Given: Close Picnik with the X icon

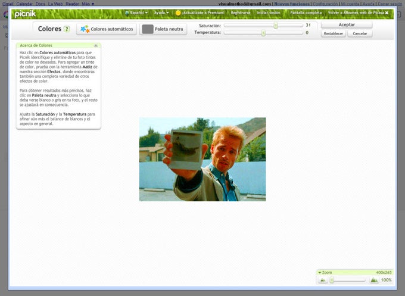Looking at the screenshot, I should coord(387,13).
